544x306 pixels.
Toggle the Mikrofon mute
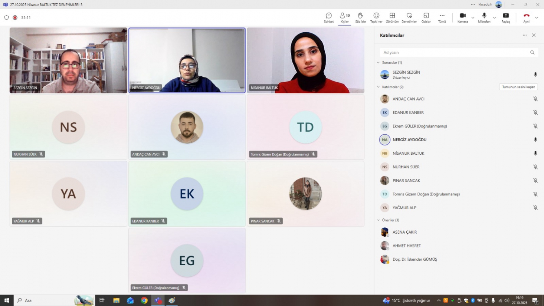484,17
